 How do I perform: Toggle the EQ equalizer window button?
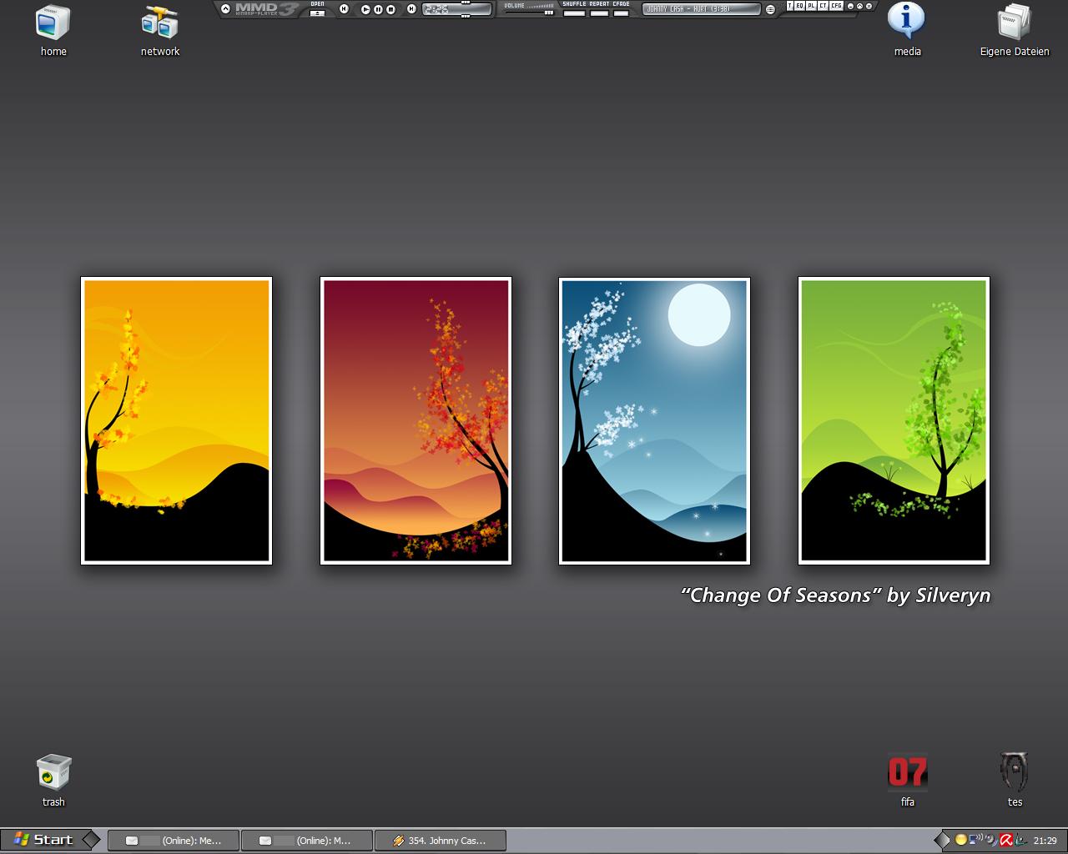tap(799, 6)
